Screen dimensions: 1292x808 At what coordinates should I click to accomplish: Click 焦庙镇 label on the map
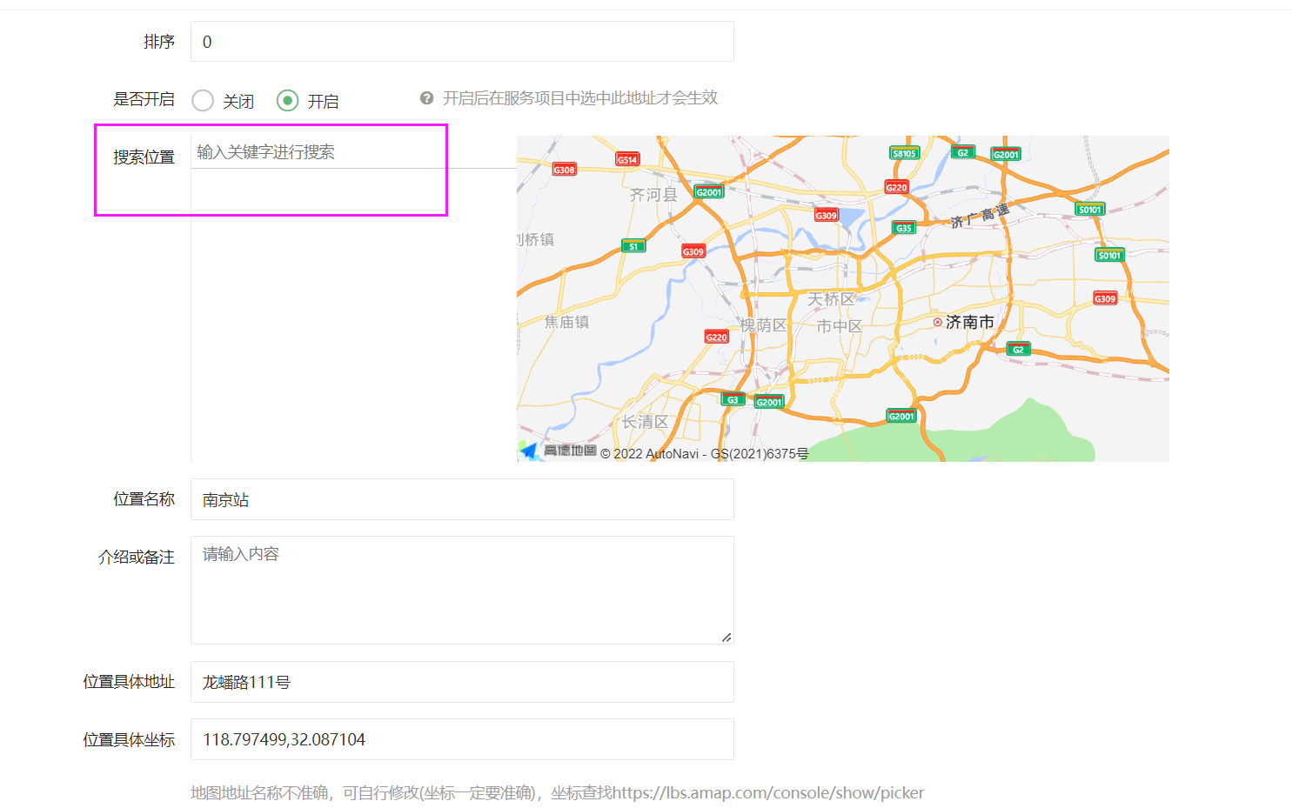[x=567, y=322]
